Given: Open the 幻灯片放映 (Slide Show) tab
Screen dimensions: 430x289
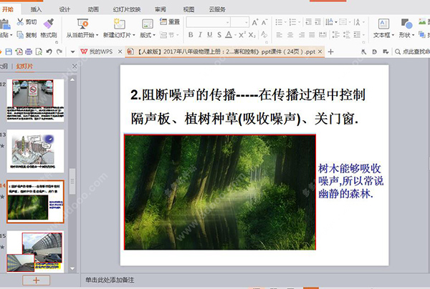Looking at the screenshot, I should [x=127, y=9].
